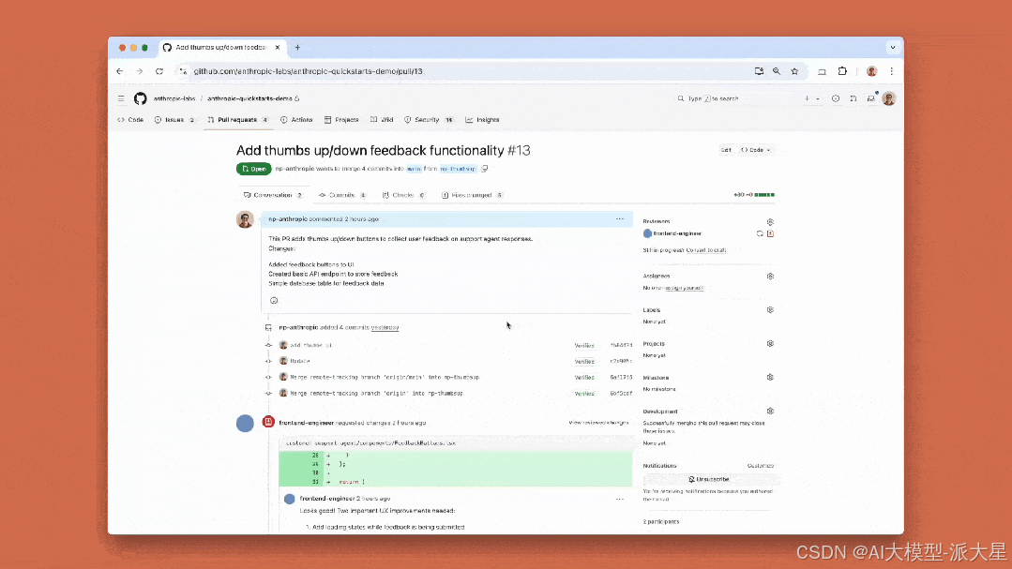Viewport: 1012px width, 569px height.
Task: Open the 'Update' commit
Action: click(x=300, y=361)
